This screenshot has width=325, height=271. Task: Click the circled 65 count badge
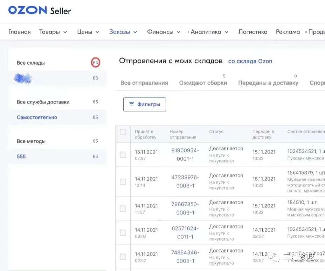95,63
